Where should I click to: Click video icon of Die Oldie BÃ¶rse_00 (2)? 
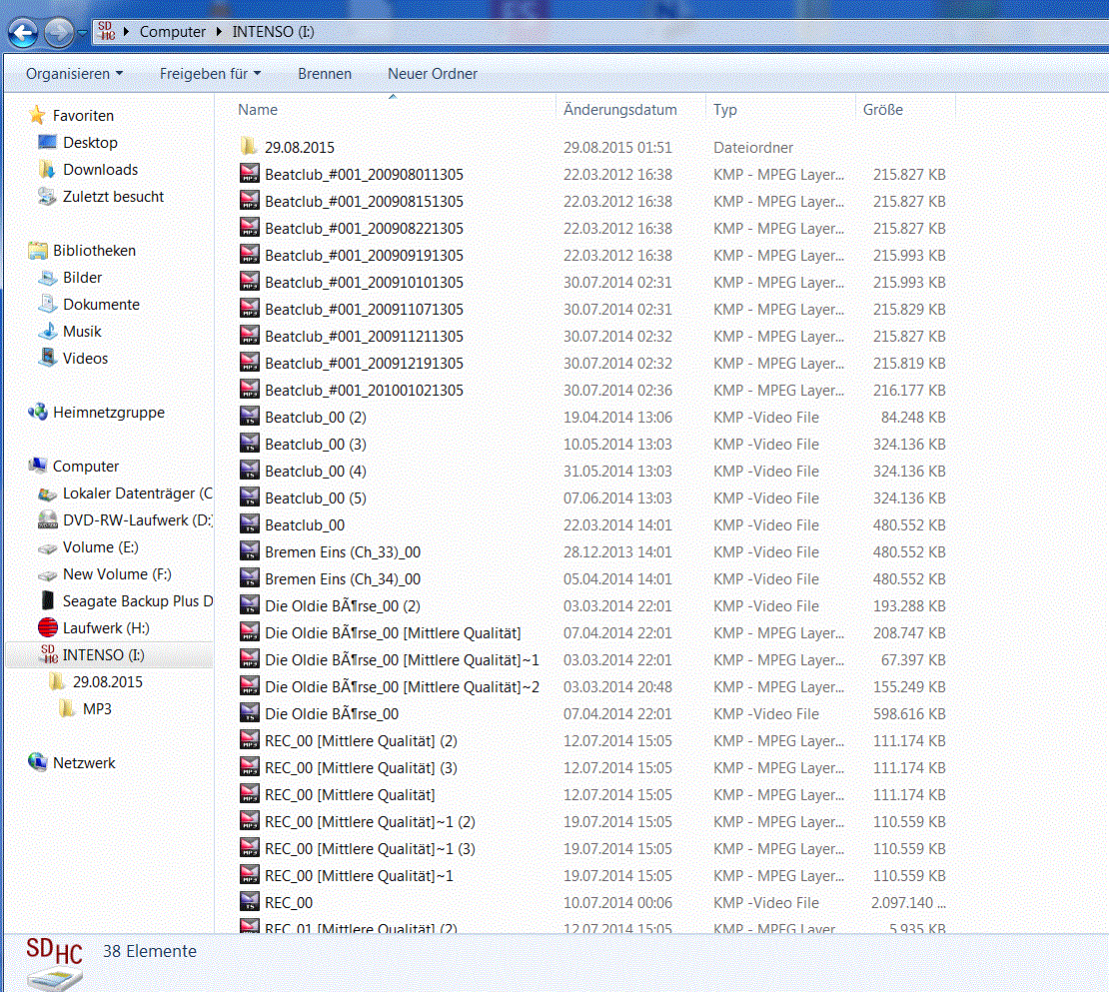click(x=249, y=606)
